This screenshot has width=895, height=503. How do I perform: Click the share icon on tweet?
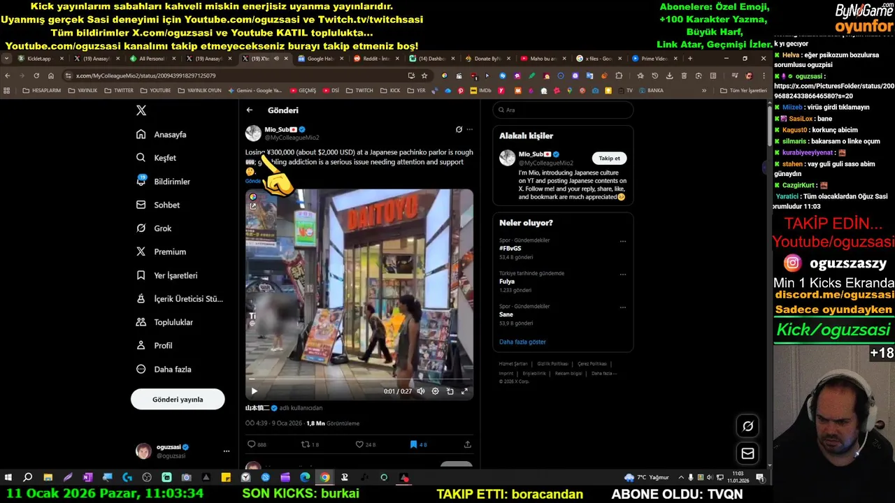(467, 444)
